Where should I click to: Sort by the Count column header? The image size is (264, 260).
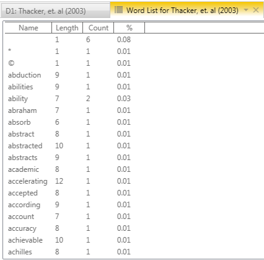point(99,28)
